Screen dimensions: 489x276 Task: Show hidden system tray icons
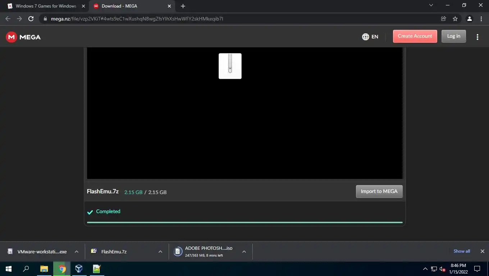coord(425,269)
